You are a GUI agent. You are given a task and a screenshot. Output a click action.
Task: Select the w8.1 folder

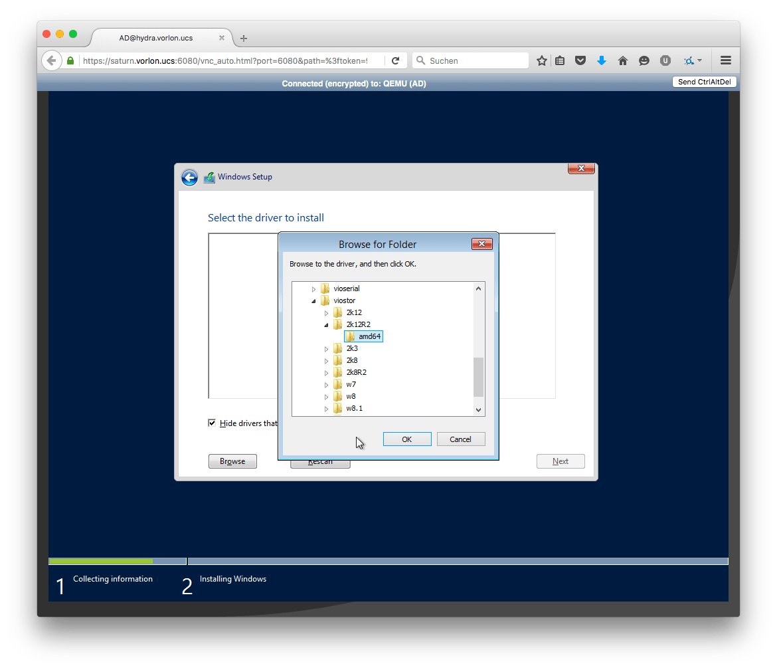354,408
